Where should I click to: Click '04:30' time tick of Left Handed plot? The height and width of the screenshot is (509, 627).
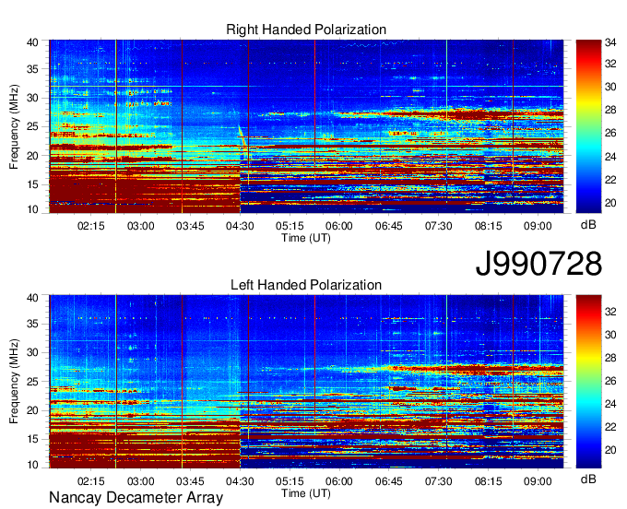pyautogui.click(x=240, y=481)
